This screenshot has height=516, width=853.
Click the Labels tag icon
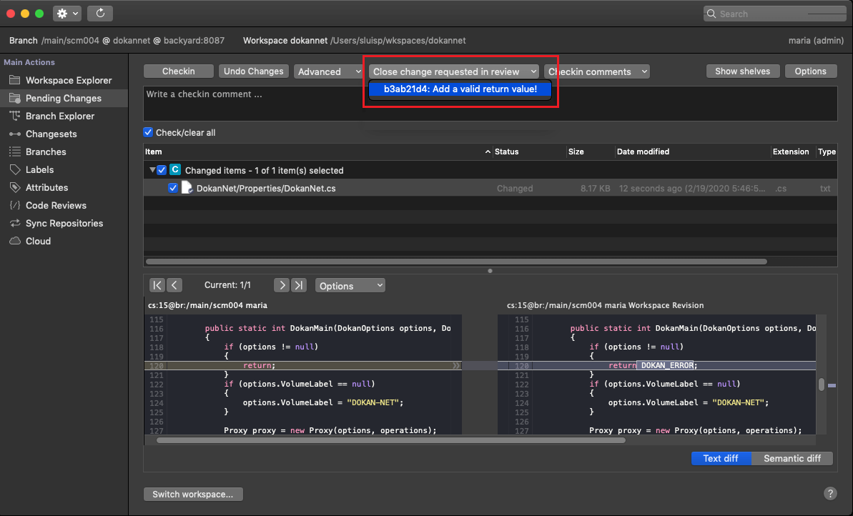pos(15,169)
